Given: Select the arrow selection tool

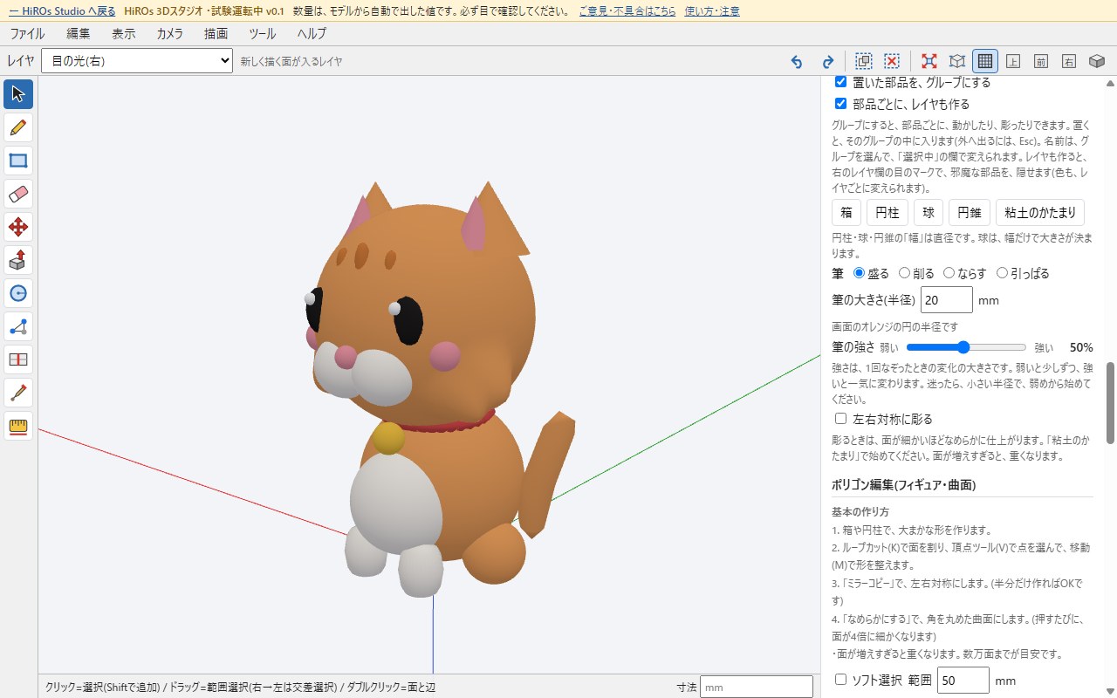Looking at the screenshot, I should point(18,94).
